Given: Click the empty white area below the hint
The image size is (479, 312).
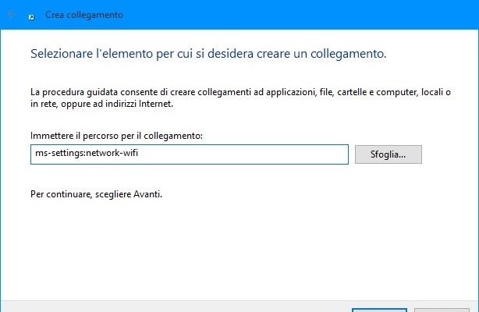Looking at the screenshot, I should (x=234, y=250).
